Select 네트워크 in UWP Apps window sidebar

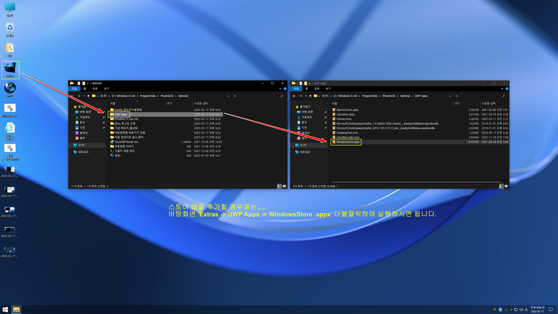point(305,152)
